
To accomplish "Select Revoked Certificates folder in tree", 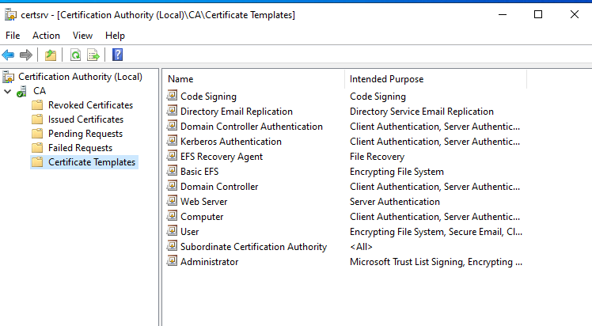I will click(x=90, y=105).
